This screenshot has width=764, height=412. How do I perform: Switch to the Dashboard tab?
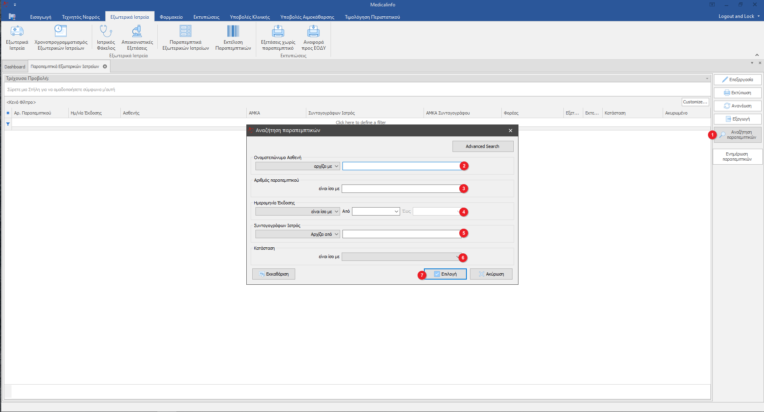click(15, 67)
